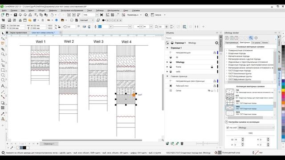
Task: Open the 'Привязать к' snap dropdown
Action: pos(141,15)
